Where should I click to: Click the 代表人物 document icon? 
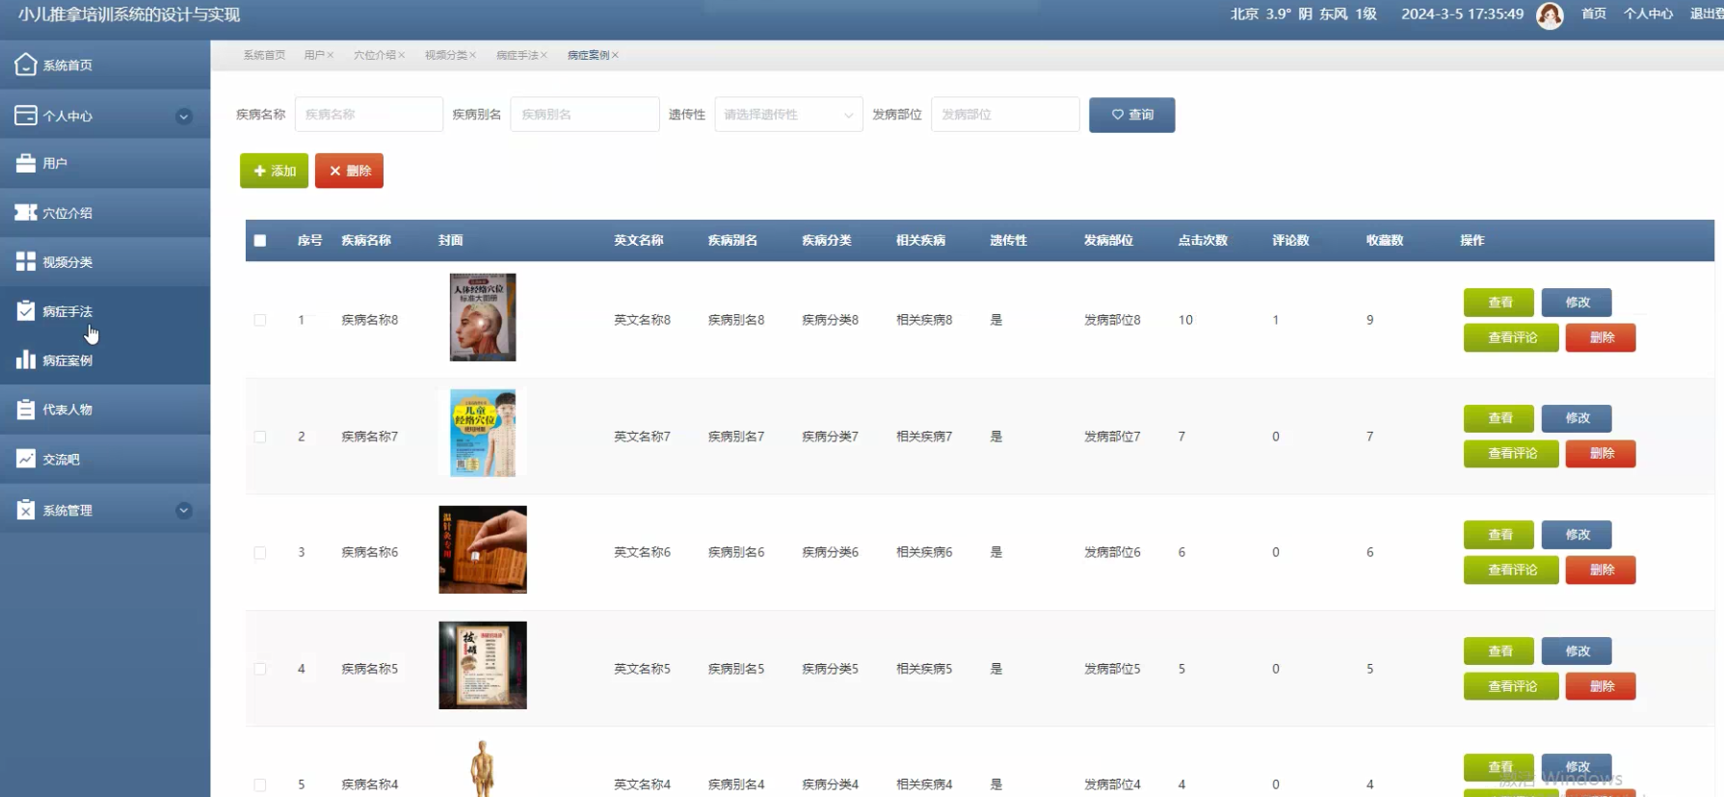(26, 409)
